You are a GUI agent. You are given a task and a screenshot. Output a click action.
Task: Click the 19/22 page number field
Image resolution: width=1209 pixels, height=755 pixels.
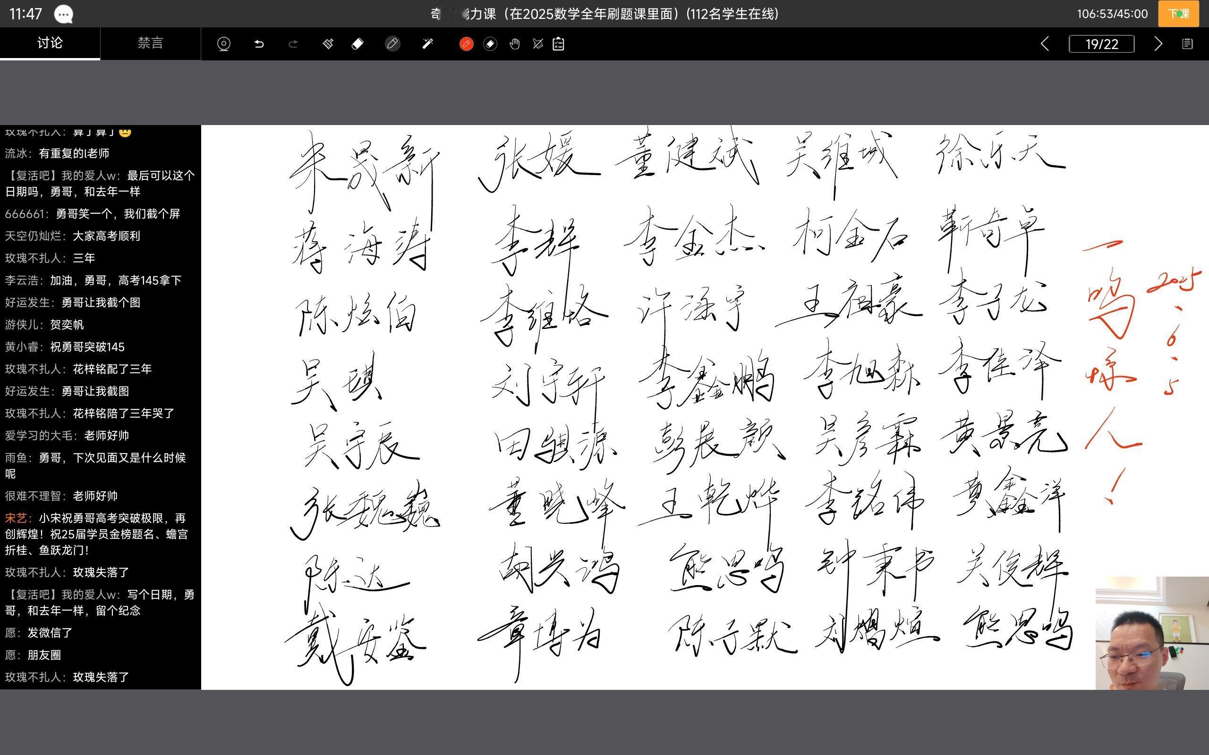point(1101,44)
